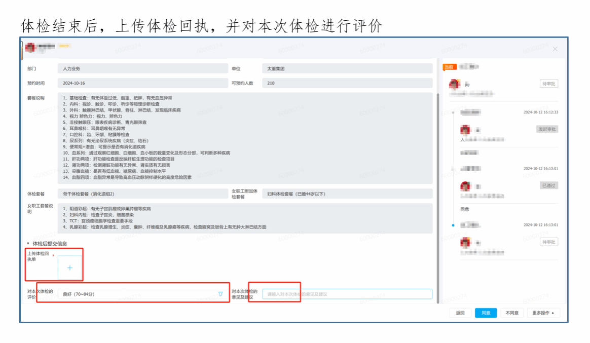Click the blue dot timeline node marker
Screen dimensions: 590x343
coord(453,225)
